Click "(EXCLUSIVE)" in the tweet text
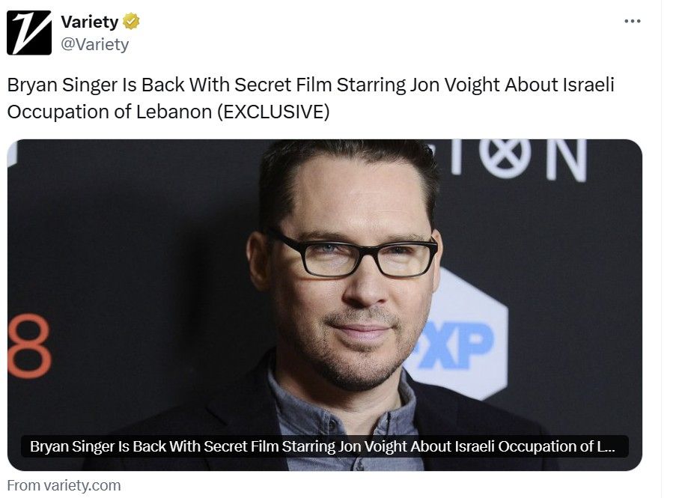The width and height of the screenshot is (676, 498). click(x=273, y=112)
